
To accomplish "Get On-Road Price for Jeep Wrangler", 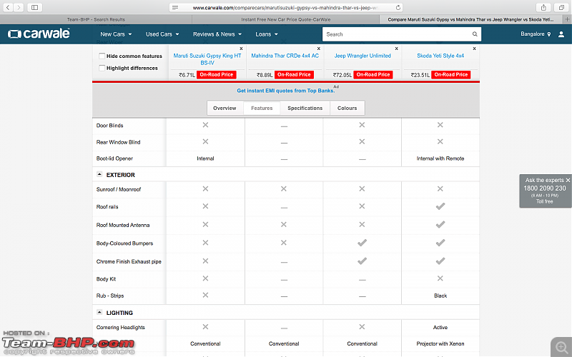I will pyautogui.click(x=373, y=75).
